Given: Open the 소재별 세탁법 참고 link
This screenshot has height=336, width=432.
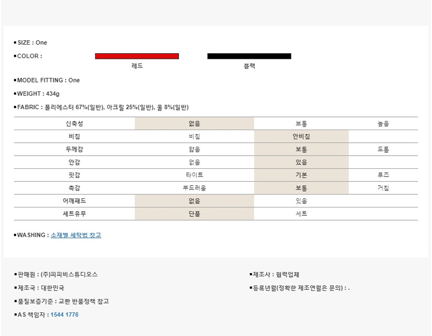Looking at the screenshot, I should pyautogui.click(x=76, y=235).
